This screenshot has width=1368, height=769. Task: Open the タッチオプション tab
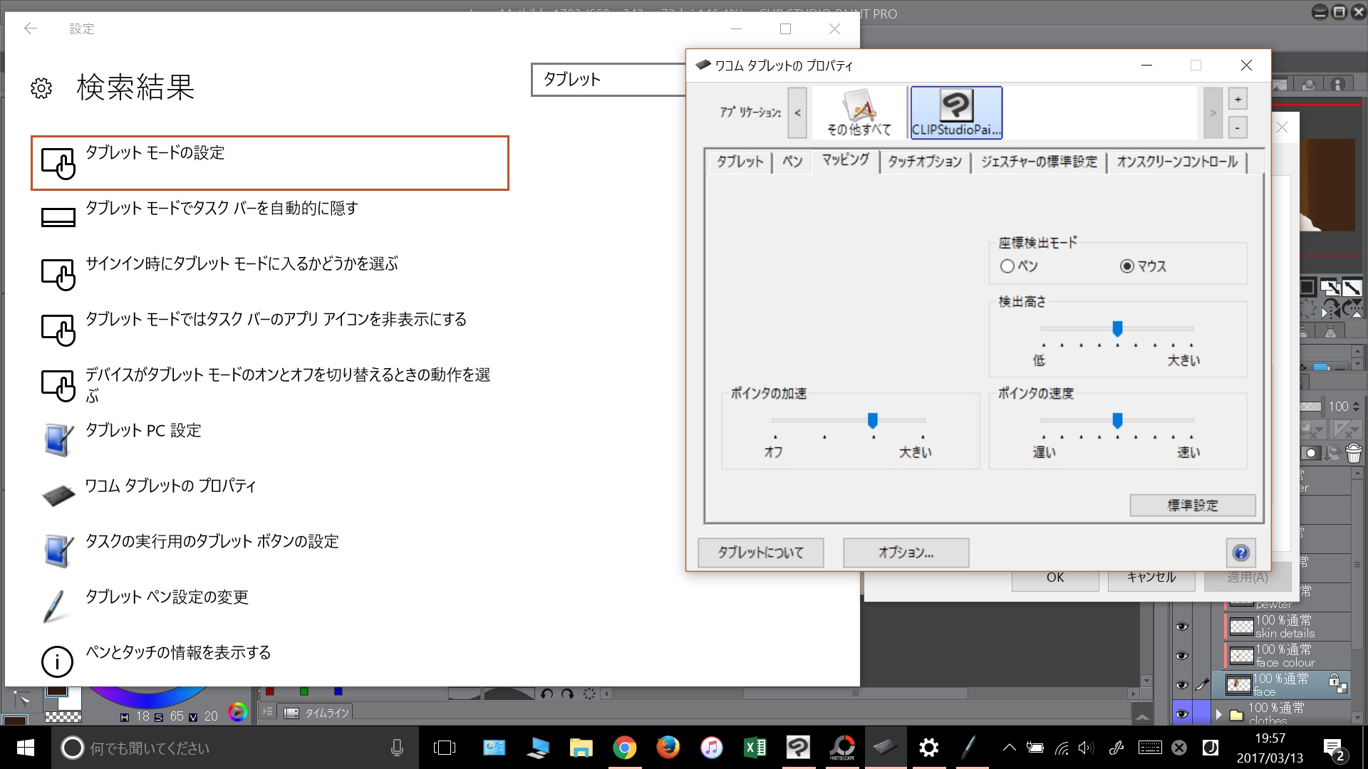coord(924,162)
